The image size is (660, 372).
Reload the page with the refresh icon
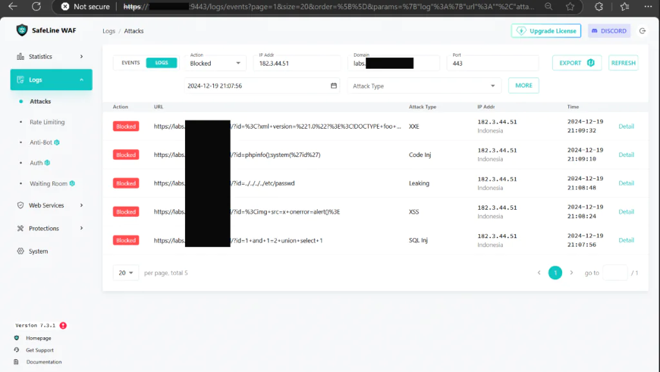coord(37,6)
